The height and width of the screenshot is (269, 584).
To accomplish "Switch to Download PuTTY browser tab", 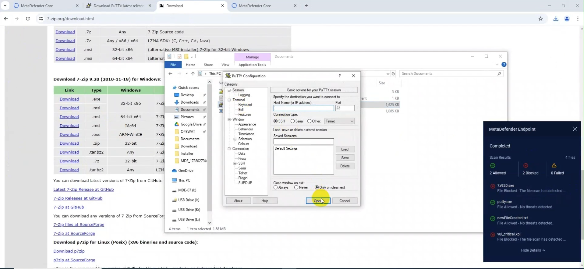I will pos(119,5).
